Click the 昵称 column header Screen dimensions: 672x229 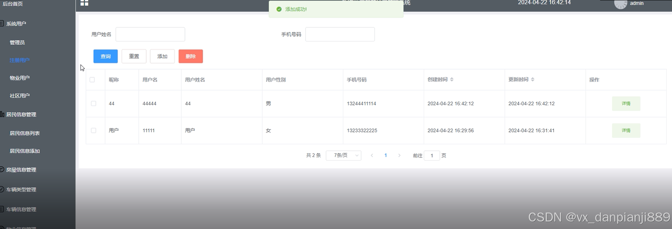click(x=114, y=80)
